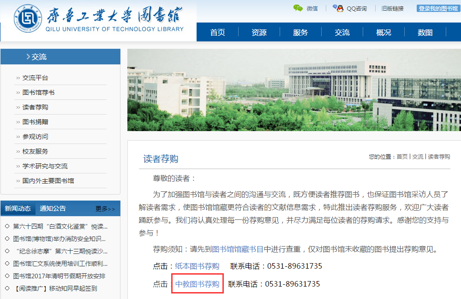The height and width of the screenshot is (299, 461).
Task: Click the 纸本图书荐购 link
Action: click(x=197, y=266)
